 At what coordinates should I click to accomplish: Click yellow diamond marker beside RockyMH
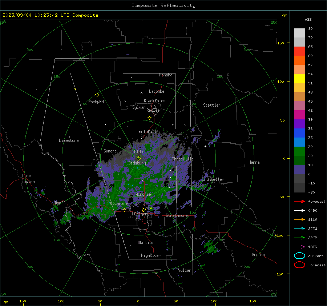point(97,95)
